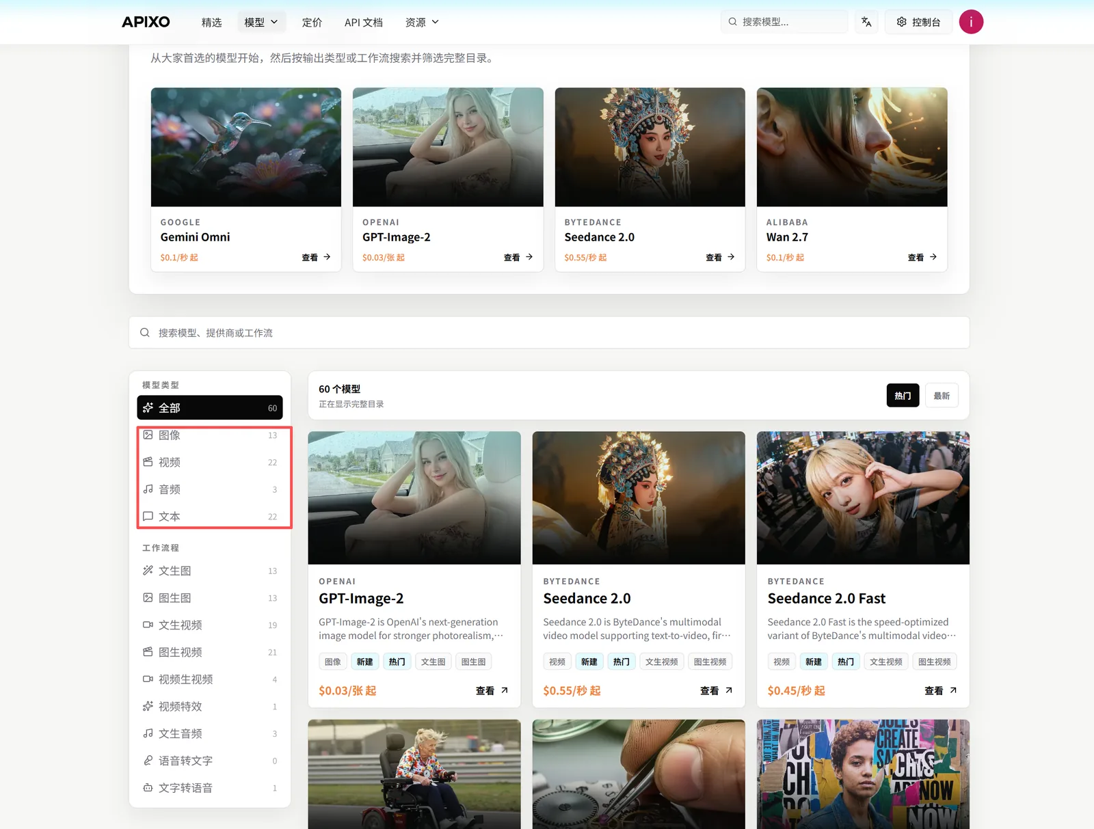Click 查看 on featured Gemini Omni card
1094x829 pixels.
[316, 258]
